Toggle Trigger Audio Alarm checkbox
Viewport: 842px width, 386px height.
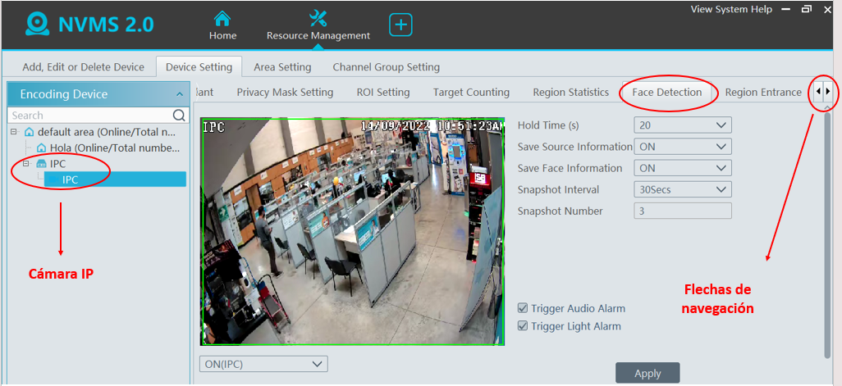point(523,309)
